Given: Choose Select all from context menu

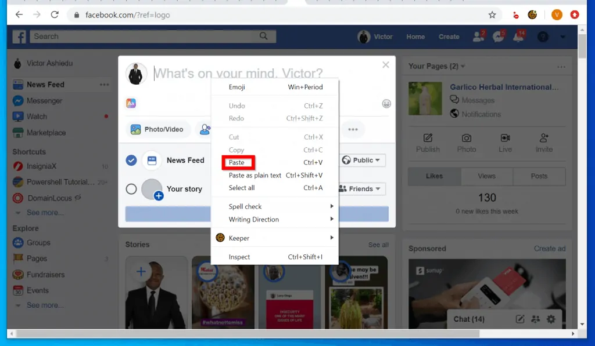Looking at the screenshot, I should (x=275, y=188).
